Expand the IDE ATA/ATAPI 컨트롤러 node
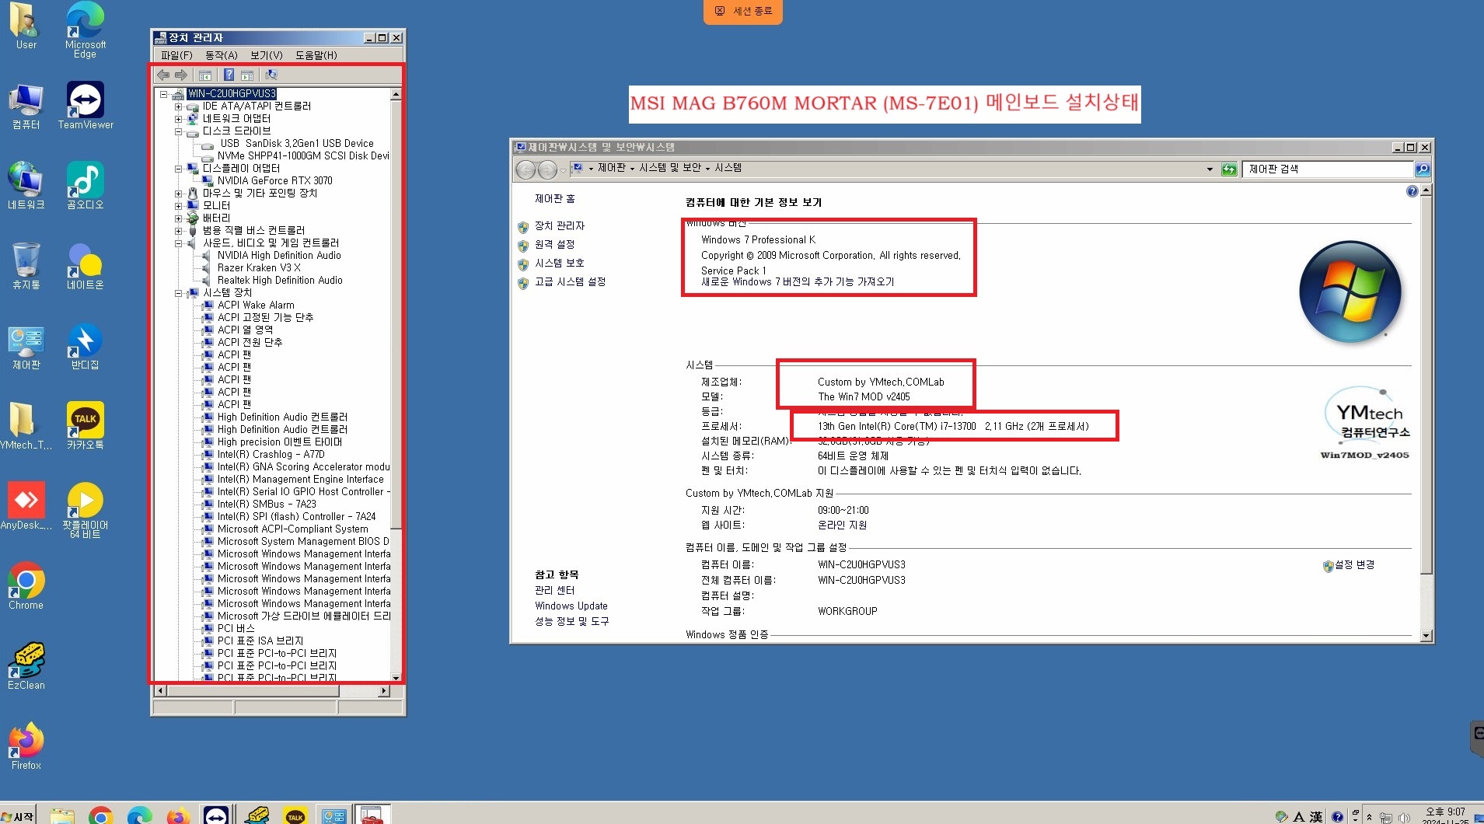Screen dimensions: 1484x824 178,106
